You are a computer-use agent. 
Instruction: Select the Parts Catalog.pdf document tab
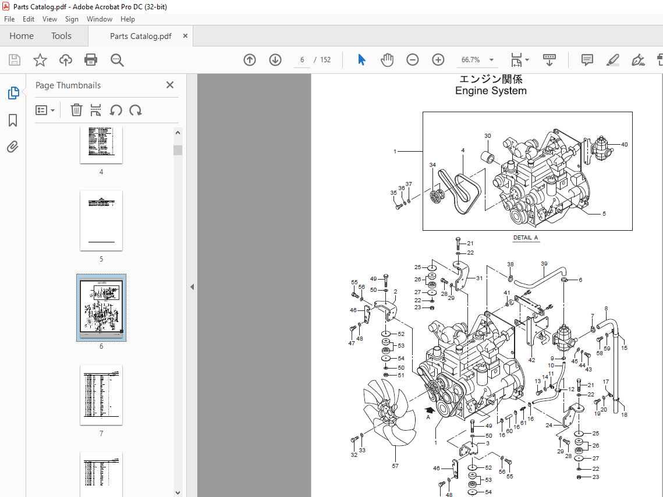point(140,36)
